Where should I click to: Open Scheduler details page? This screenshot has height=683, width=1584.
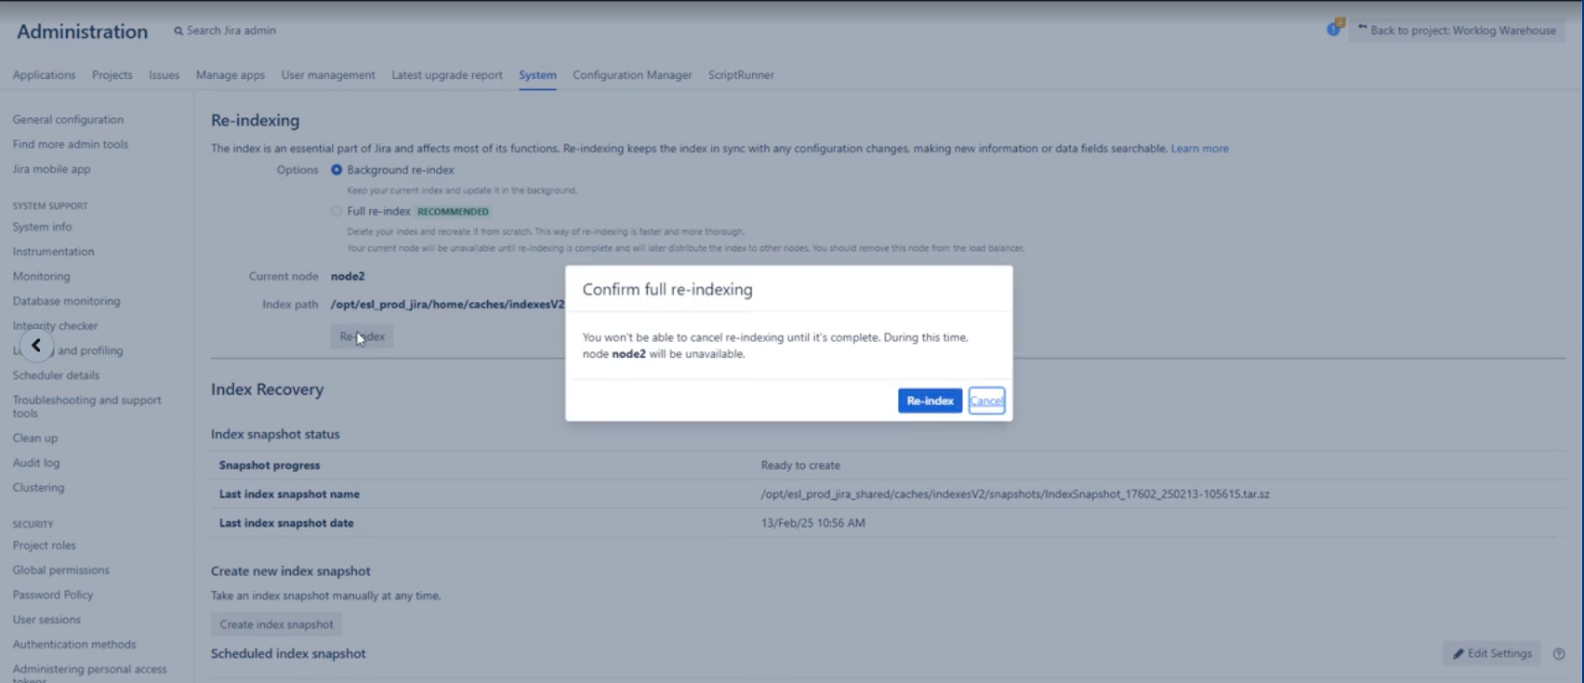click(56, 375)
